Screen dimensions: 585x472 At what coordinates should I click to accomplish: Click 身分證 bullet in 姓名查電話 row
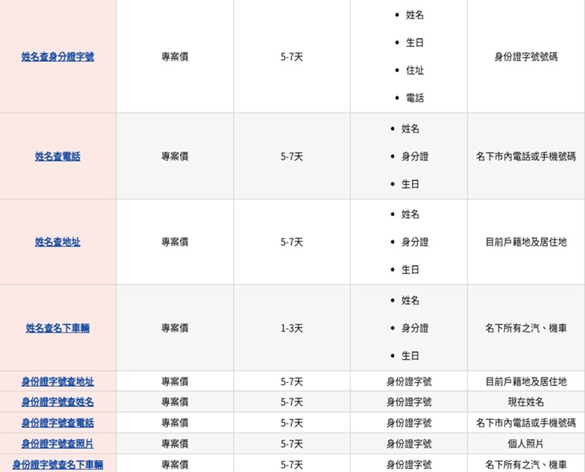(415, 156)
